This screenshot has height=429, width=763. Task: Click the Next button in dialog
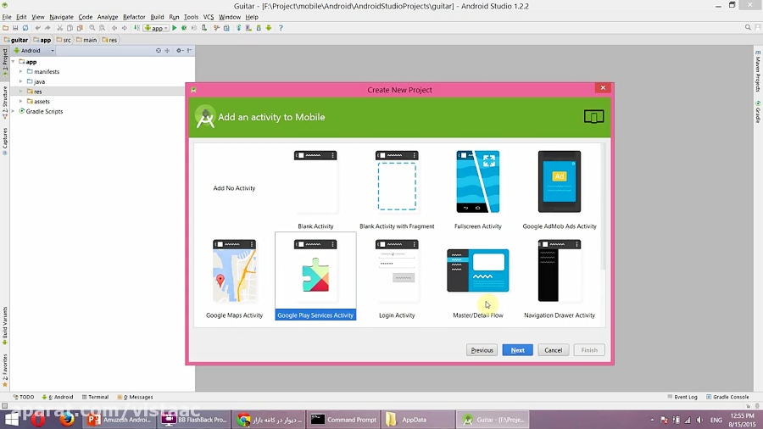click(x=517, y=350)
